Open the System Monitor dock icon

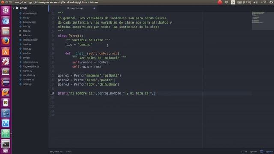tap(6, 123)
